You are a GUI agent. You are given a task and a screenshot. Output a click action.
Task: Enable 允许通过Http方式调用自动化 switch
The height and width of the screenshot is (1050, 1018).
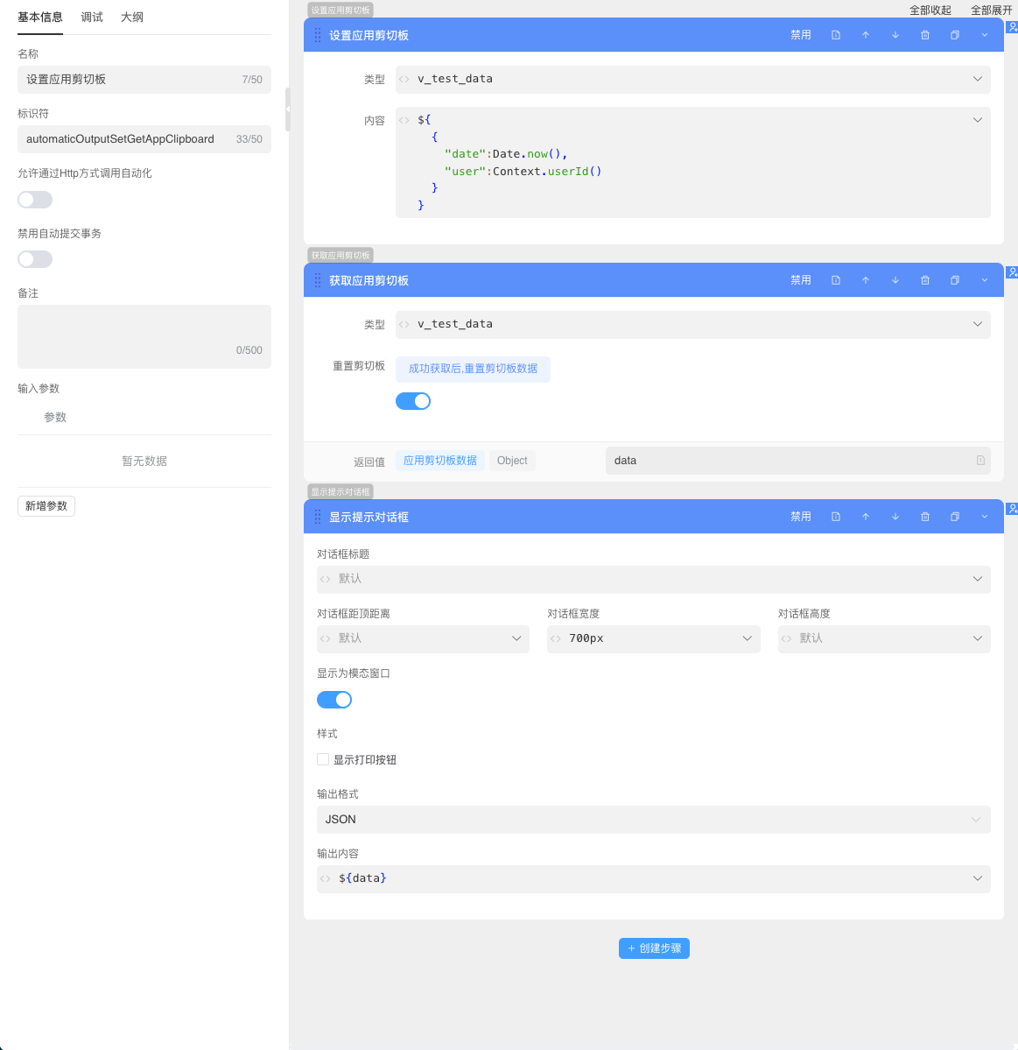coord(35,200)
